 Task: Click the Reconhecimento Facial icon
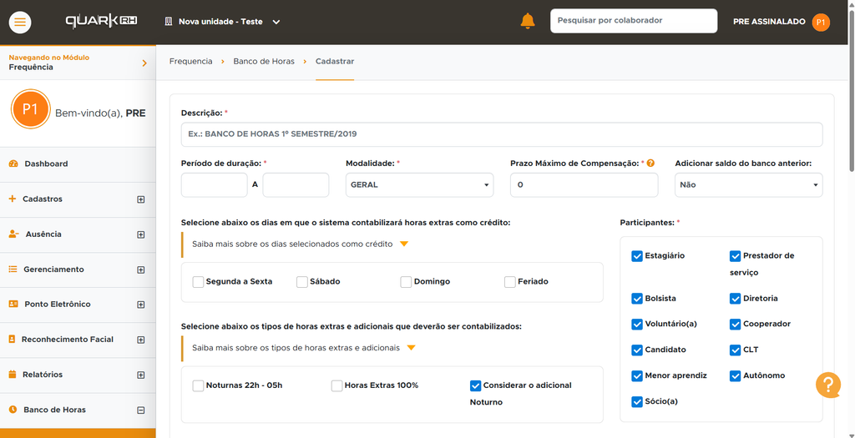(x=12, y=339)
